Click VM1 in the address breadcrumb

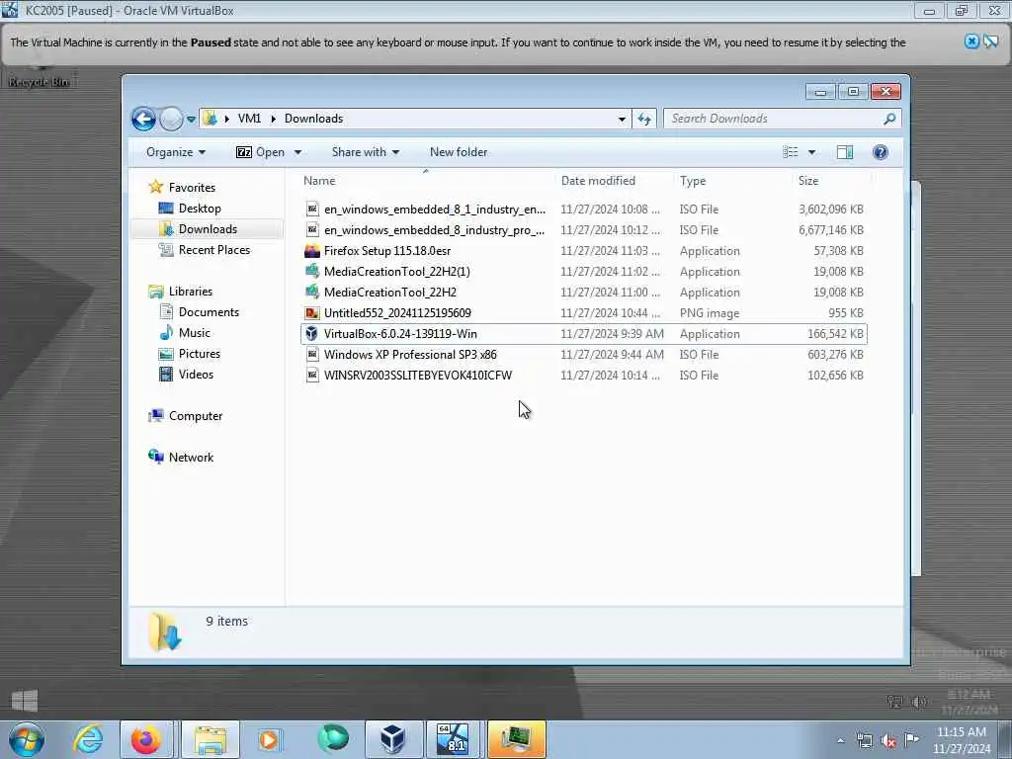point(249,119)
